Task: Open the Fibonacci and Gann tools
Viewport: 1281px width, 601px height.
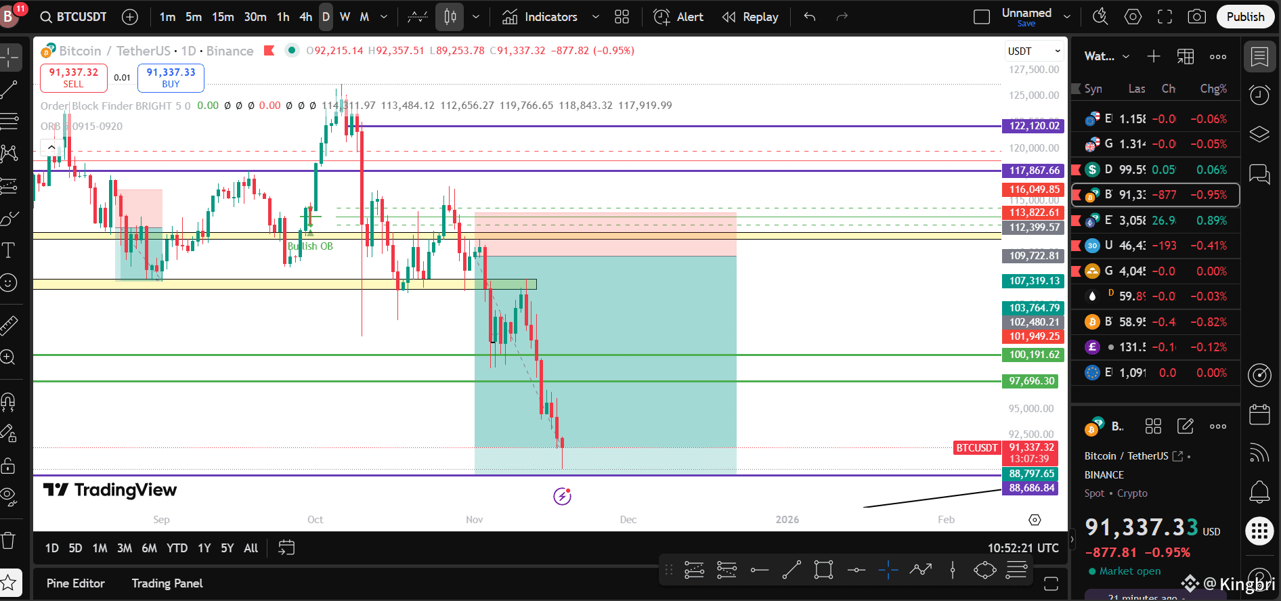Action: pos(9,122)
